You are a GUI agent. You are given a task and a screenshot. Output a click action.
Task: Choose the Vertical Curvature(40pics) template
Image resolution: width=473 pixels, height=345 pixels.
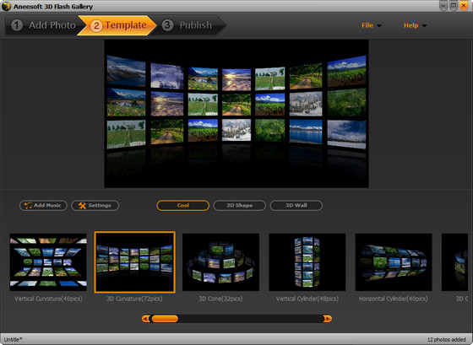tap(48, 262)
